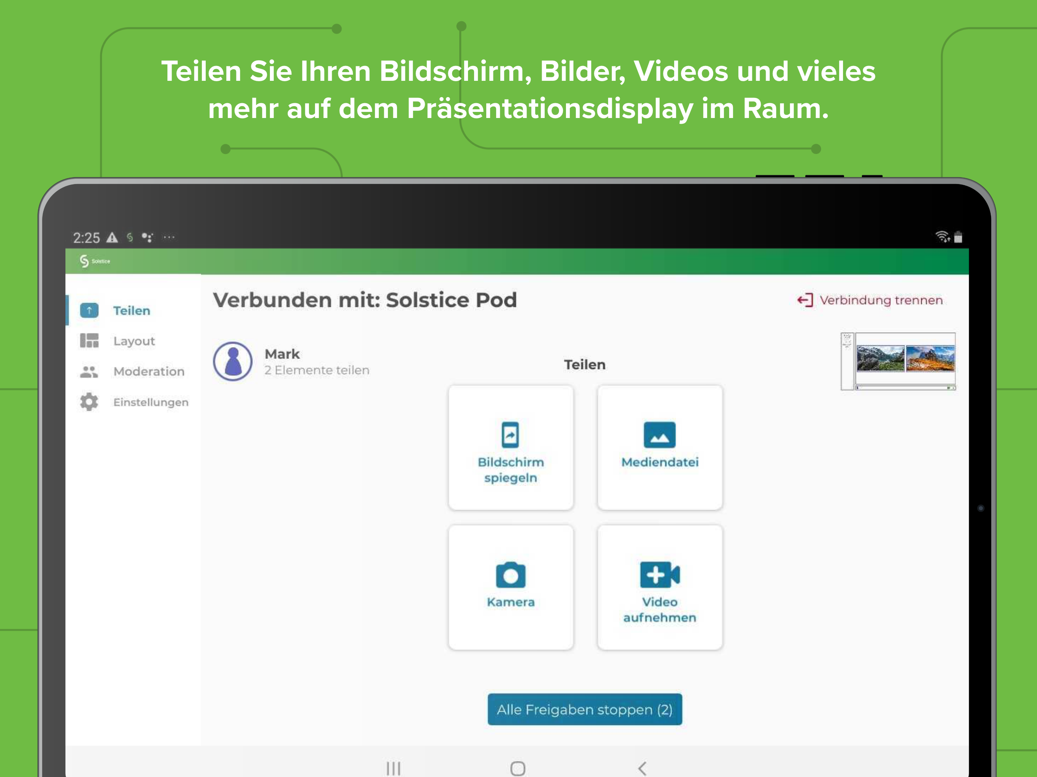
Task: Click Verbindung trennen link
Action: [x=870, y=300]
